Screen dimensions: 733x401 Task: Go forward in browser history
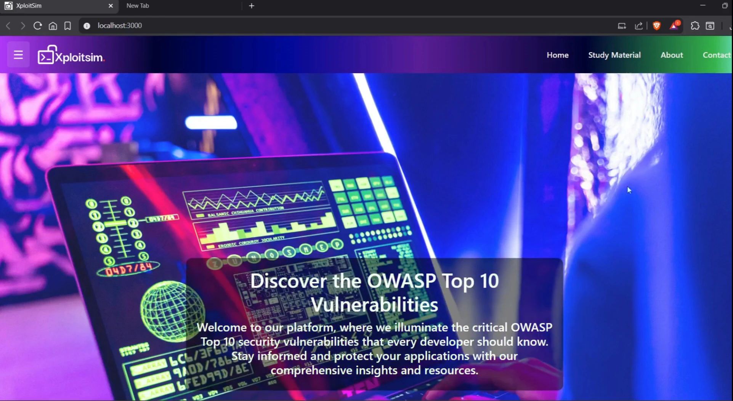[x=23, y=26]
